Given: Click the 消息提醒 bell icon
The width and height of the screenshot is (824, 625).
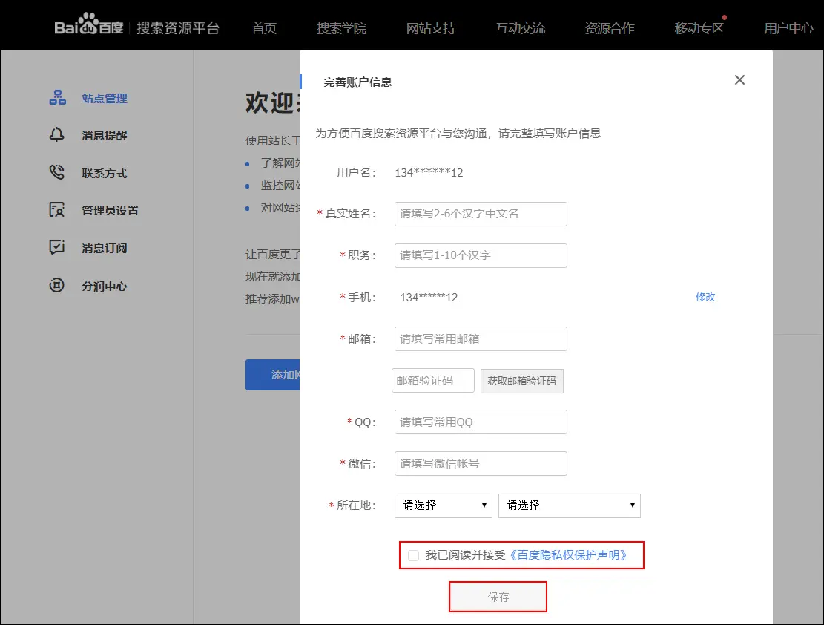Looking at the screenshot, I should [x=57, y=135].
